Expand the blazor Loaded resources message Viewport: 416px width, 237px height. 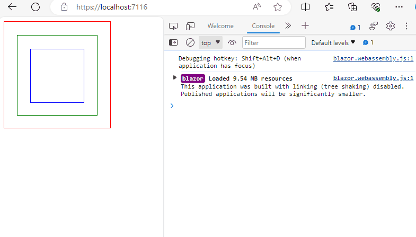(x=175, y=78)
